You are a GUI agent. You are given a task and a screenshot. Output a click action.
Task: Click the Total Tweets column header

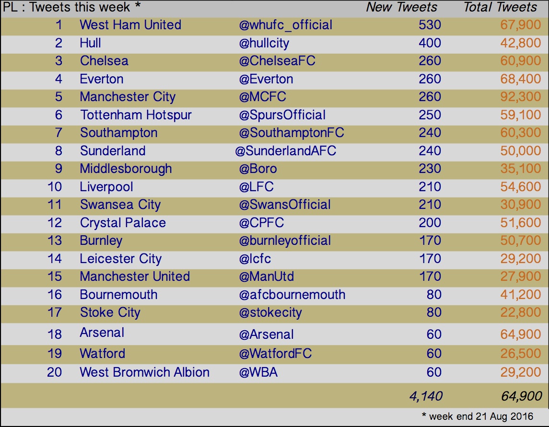pyautogui.click(x=500, y=7)
